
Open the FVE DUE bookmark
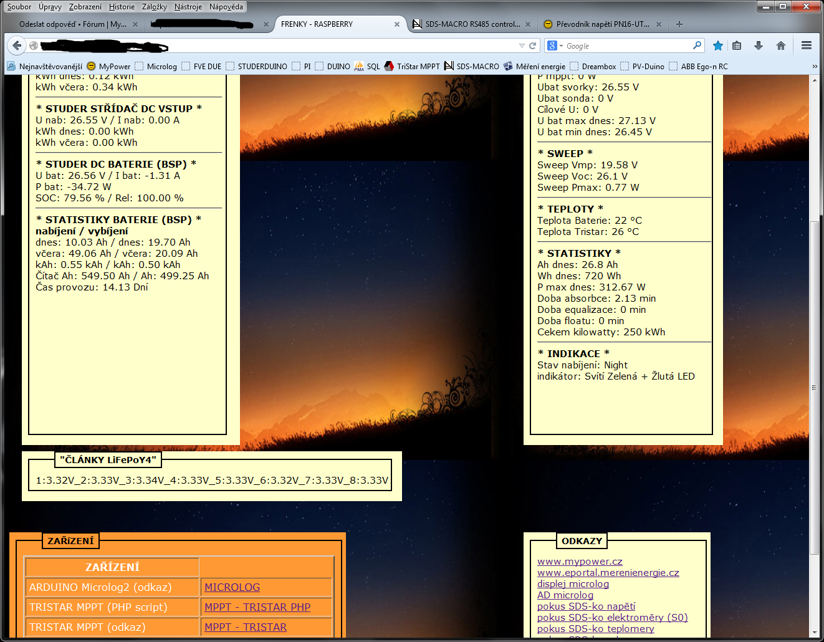(201, 66)
